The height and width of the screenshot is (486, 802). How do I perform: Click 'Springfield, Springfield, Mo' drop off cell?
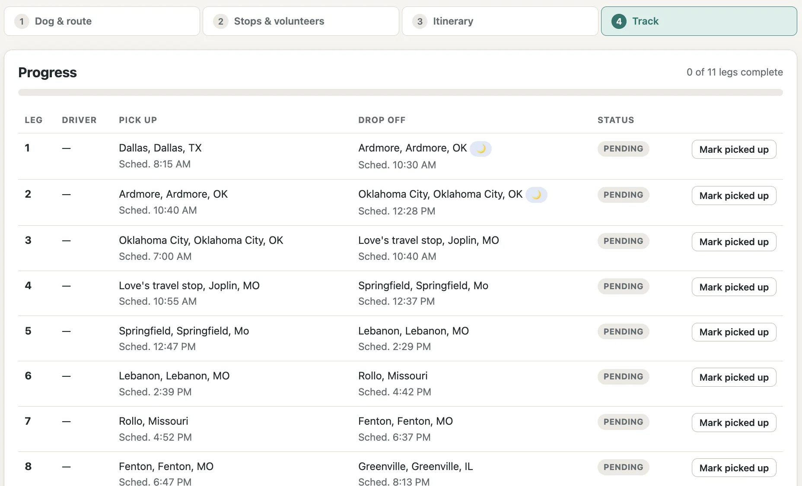pos(423,286)
